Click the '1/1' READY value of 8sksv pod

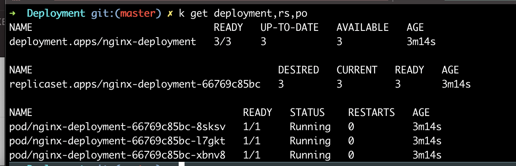coord(252,126)
